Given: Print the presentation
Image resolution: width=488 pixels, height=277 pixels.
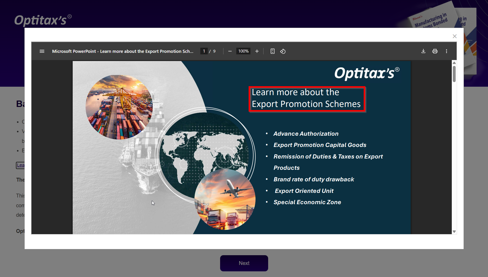Looking at the screenshot, I should (435, 51).
